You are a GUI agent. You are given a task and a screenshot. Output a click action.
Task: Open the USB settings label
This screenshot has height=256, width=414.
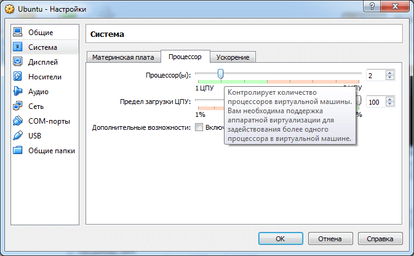click(x=34, y=136)
